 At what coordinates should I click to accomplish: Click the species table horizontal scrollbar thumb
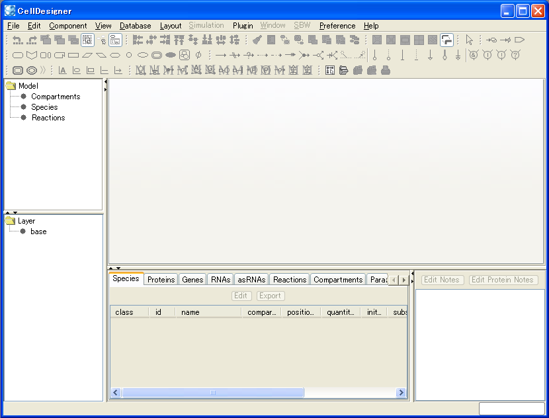[x=213, y=392]
